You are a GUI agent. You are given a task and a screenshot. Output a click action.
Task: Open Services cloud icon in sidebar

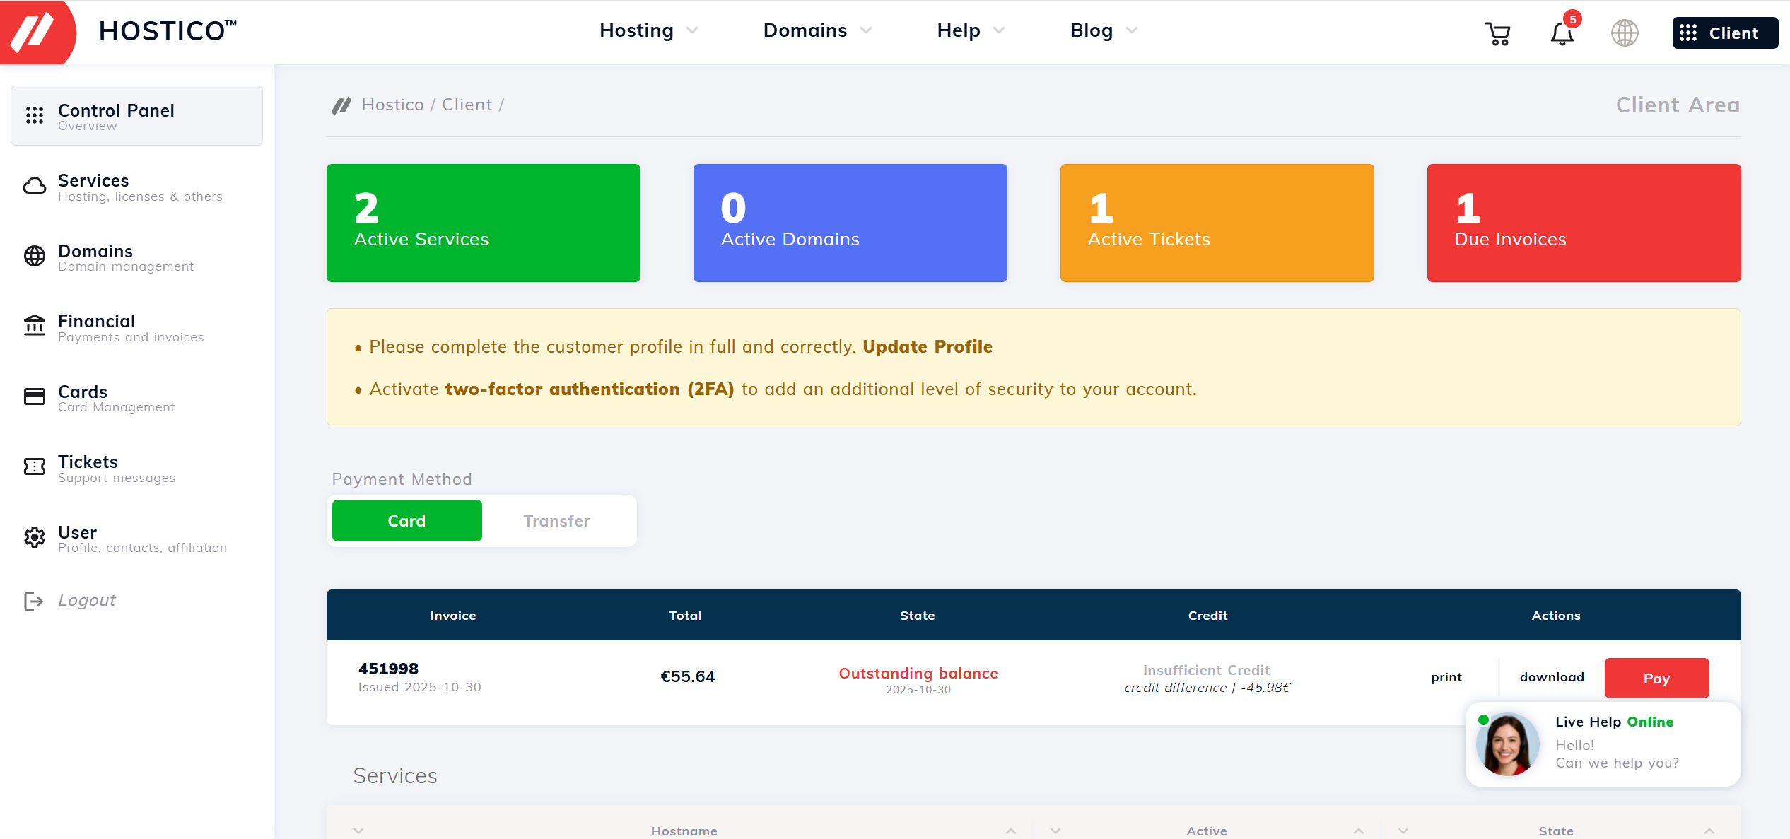(x=35, y=187)
